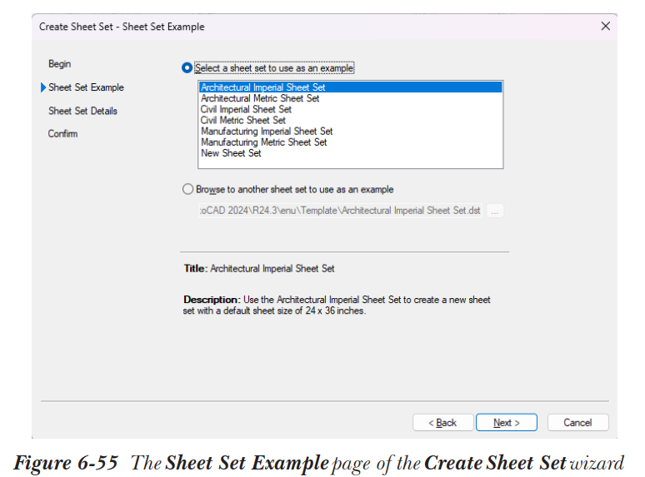
Task: Go to the Begin wizard step
Action: pyautogui.click(x=60, y=64)
